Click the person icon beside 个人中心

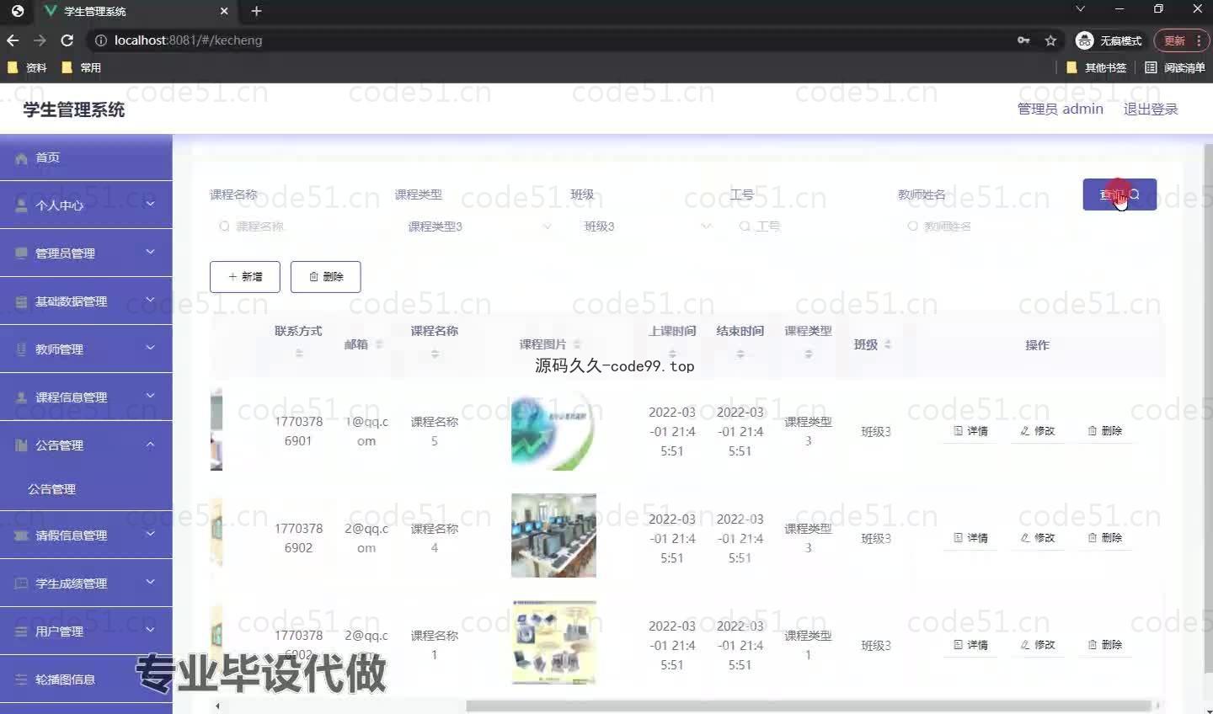pos(22,205)
